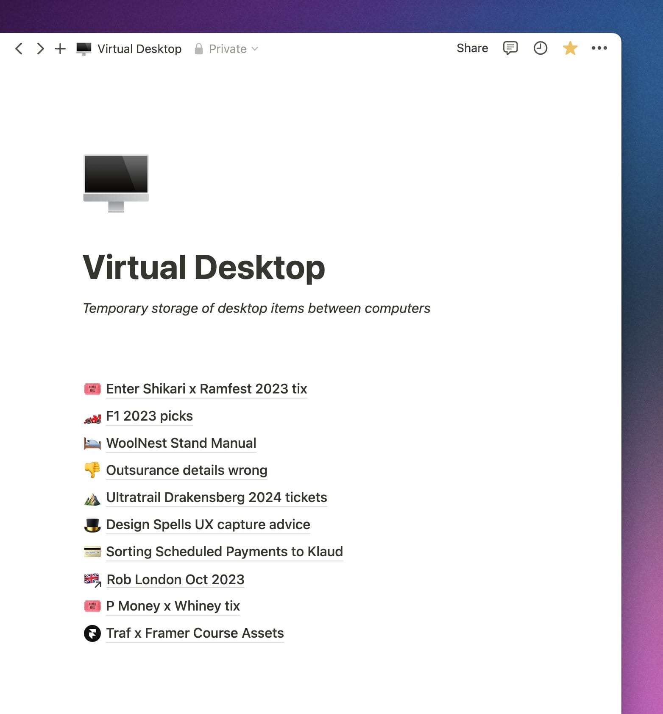Viewport: 663px width, 714px height.
Task: Click the italic Temporary storage description text
Action: coord(256,308)
